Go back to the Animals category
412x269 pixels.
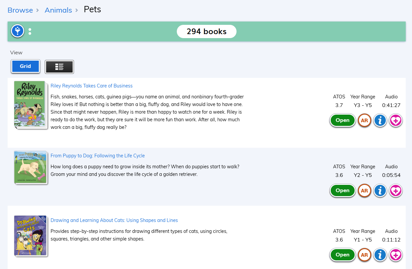[x=58, y=10]
